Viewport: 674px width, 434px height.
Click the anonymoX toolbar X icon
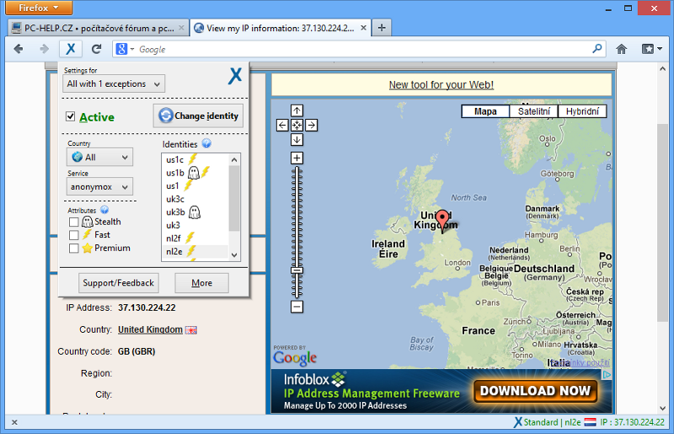[x=71, y=49]
